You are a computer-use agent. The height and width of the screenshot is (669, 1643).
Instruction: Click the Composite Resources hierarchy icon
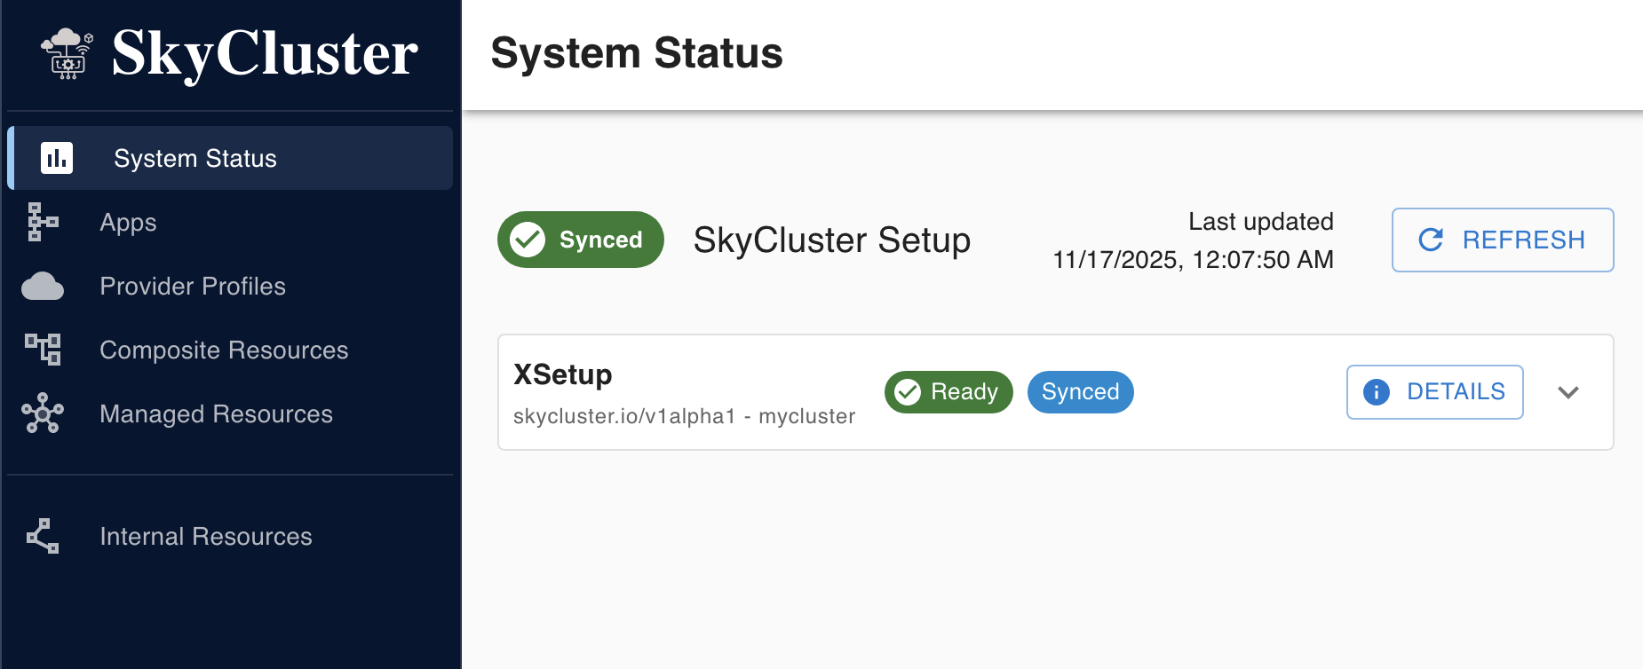point(43,350)
